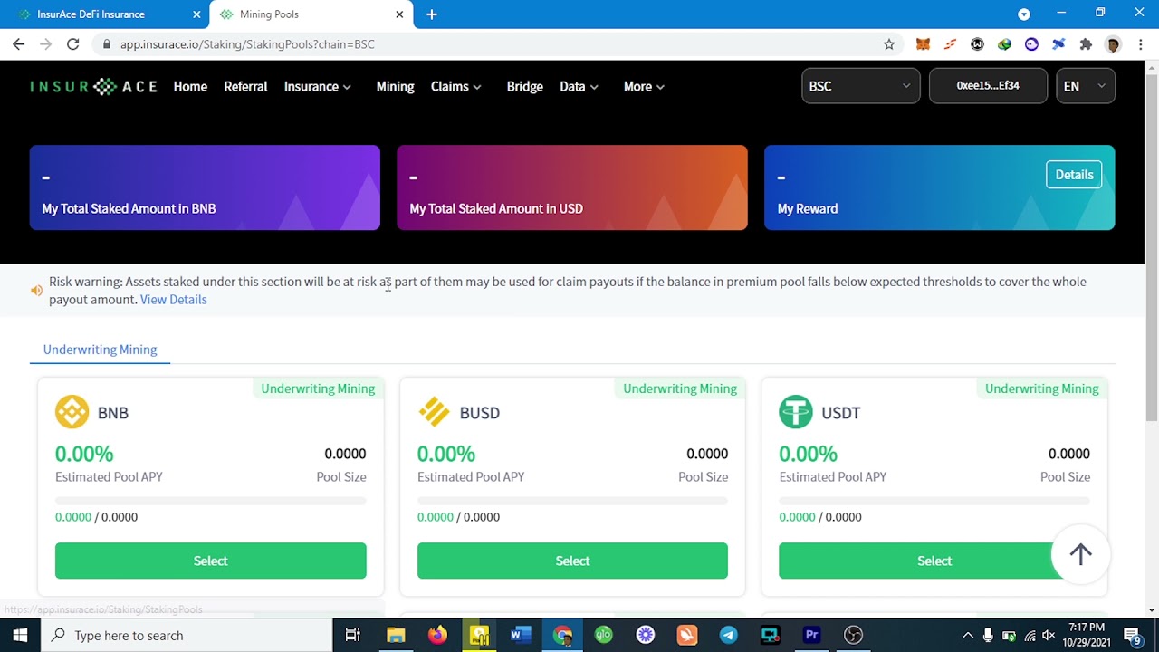1159x652 pixels.
Task: Click the BNB pool progress bar
Action: point(210,501)
